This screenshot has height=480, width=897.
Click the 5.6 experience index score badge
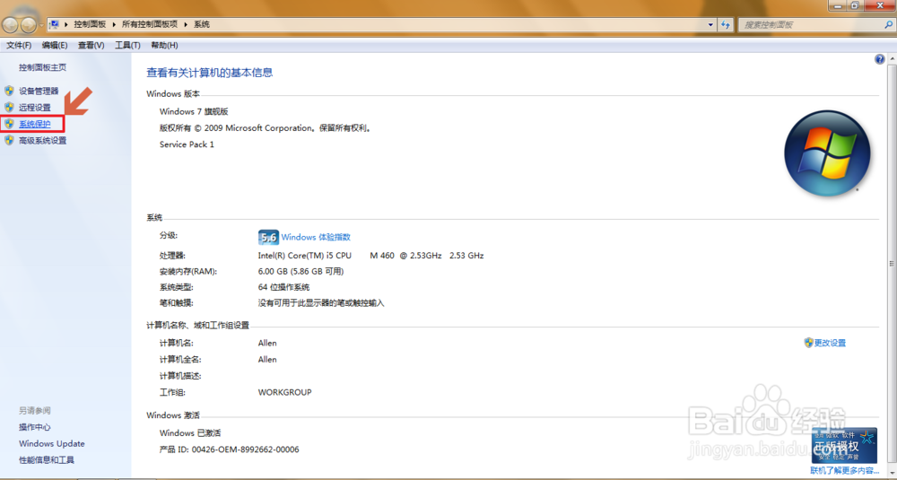coord(268,237)
